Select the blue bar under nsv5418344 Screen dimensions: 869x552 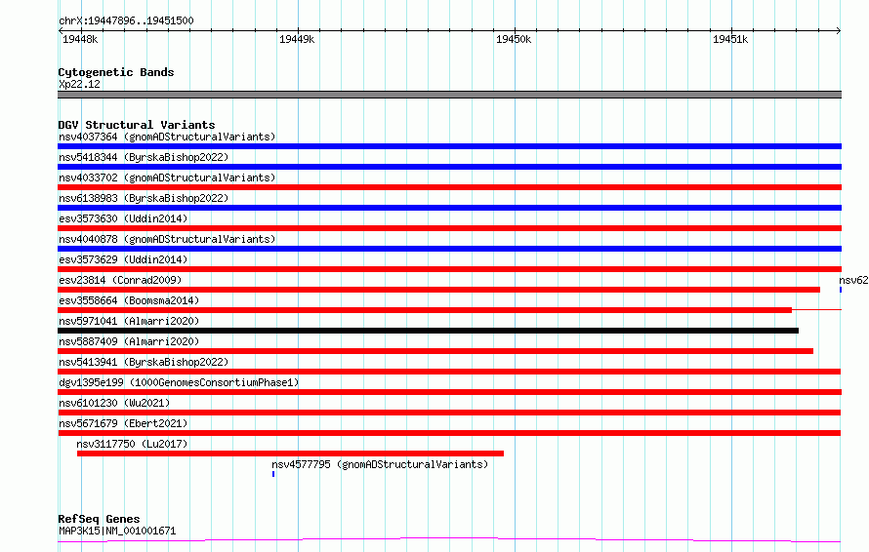449,167
